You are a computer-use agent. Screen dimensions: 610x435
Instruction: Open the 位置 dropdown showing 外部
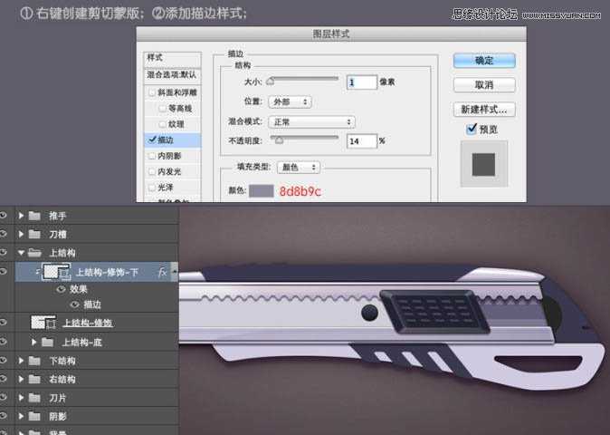pyautogui.click(x=291, y=102)
